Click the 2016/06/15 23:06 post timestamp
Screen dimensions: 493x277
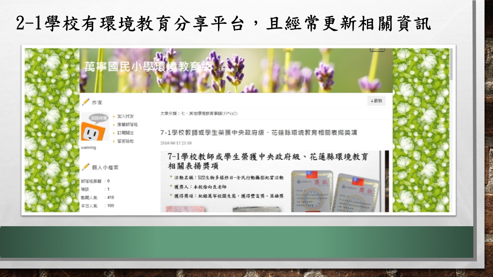pos(176,143)
